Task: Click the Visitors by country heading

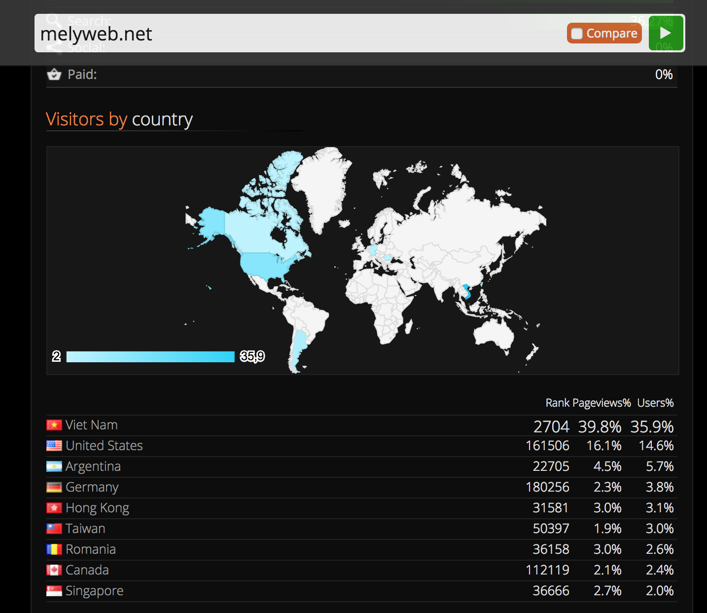Action: click(x=119, y=119)
